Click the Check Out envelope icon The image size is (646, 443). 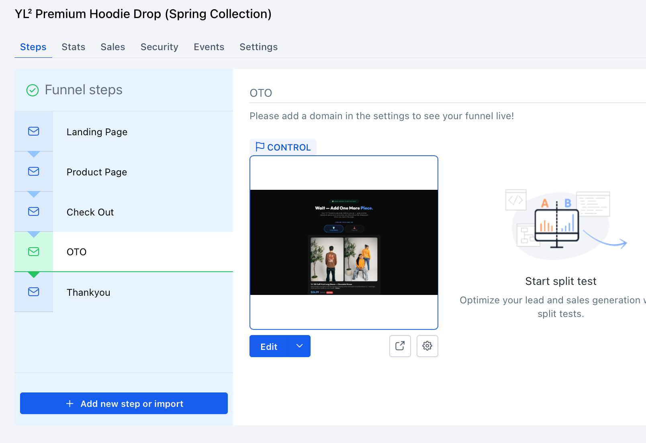[x=34, y=211]
